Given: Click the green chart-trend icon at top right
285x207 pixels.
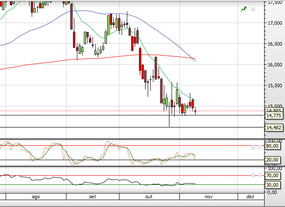Looking at the screenshot, I should pos(244,9).
